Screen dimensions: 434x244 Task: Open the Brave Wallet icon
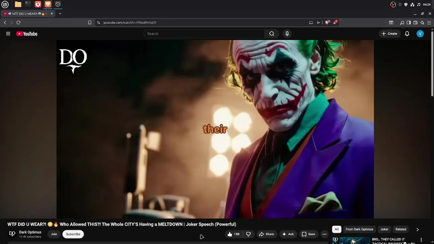click(415, 23)
